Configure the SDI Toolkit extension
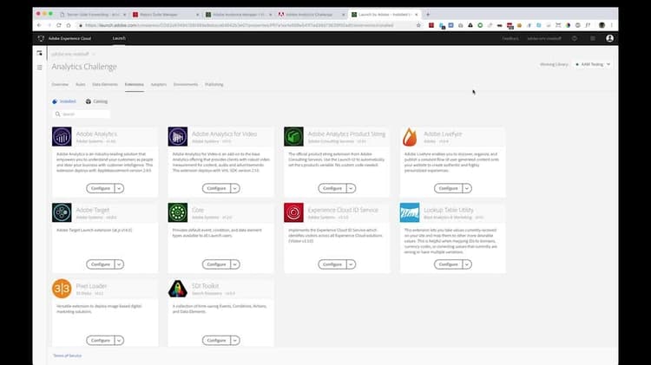 [216, 340]
